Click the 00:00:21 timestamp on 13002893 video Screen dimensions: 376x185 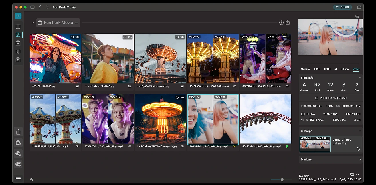point(220,37)
